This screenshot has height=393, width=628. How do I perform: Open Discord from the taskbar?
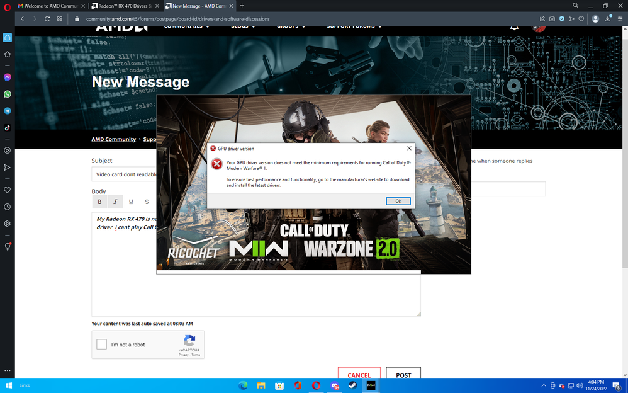coord(334,385)
